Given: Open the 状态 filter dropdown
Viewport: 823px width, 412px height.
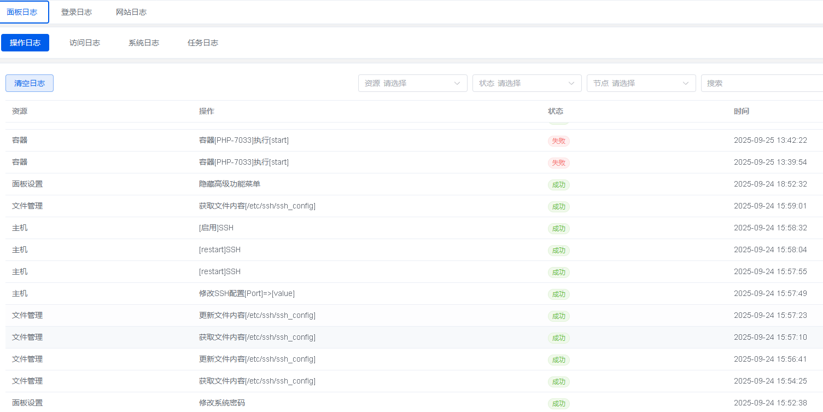Looking at the screenshot, I should 527,83.
